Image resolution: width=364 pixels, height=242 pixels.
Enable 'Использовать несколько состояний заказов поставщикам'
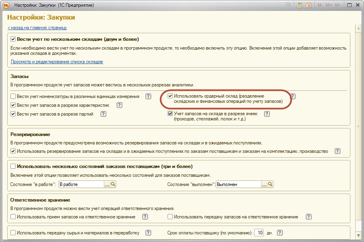(x=13, y=166)
